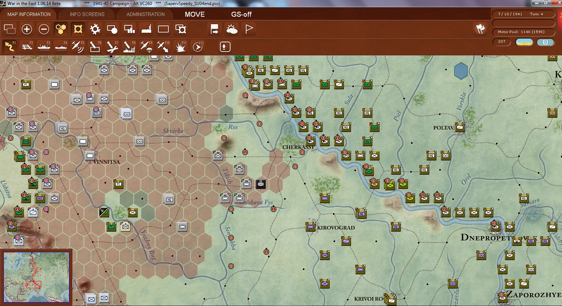Open the ADMINISTRATION tab

(145, 14)
